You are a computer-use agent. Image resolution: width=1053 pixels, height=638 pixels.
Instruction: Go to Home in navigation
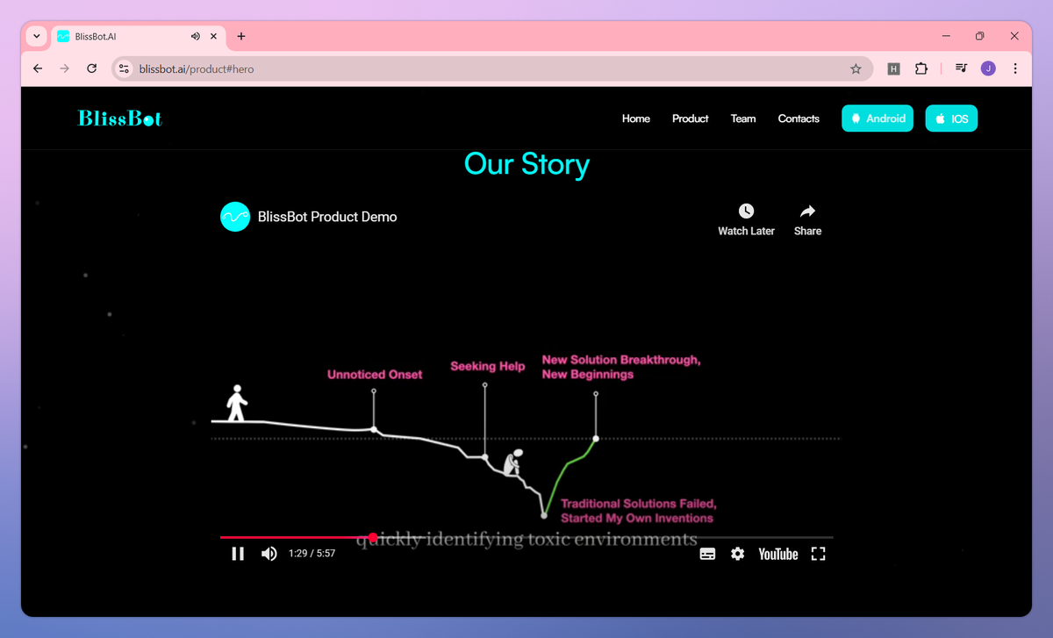click(636, 118)
